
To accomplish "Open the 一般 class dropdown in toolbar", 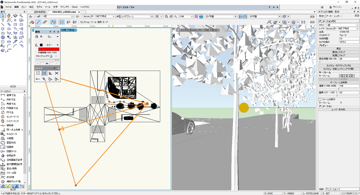I will [57, 17].
